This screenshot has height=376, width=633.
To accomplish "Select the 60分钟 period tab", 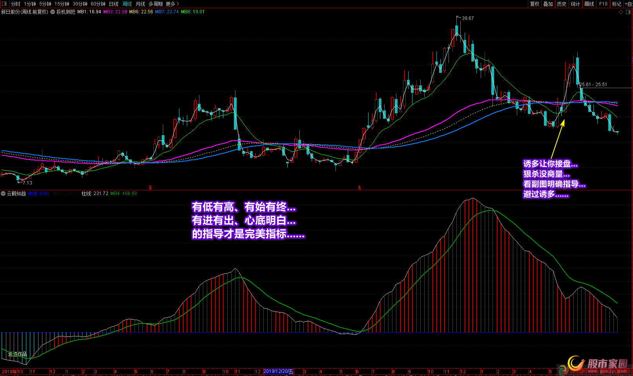I will [98, 4].
